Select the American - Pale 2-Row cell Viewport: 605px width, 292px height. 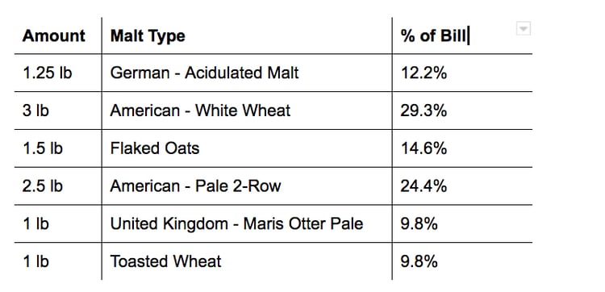(247, 186)
